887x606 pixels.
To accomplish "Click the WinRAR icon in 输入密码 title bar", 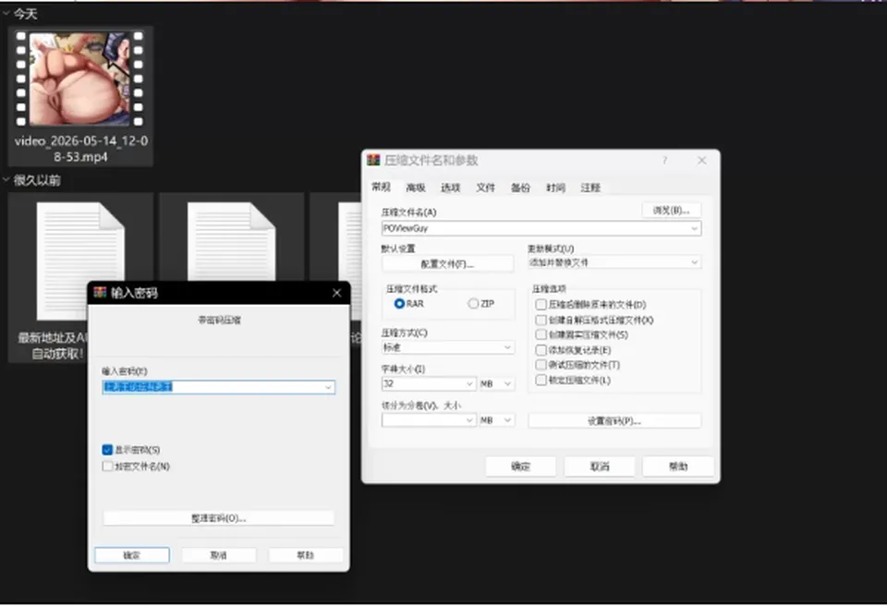I will (100, 292).
